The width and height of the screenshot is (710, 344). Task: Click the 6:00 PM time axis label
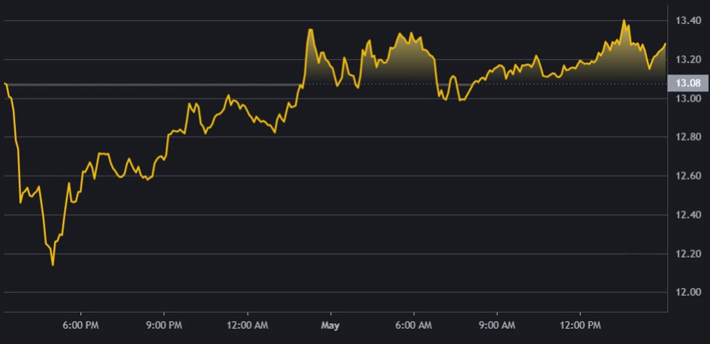pos(80,325)
